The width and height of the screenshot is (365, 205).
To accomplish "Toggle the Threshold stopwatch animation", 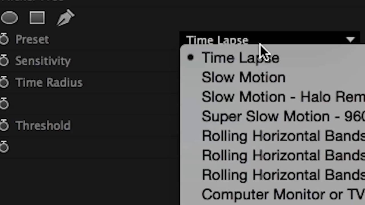I will coord(4,126).
